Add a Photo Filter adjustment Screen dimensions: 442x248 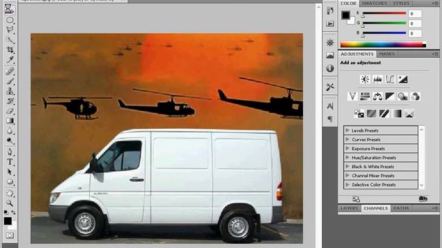(x=403, y=96)
